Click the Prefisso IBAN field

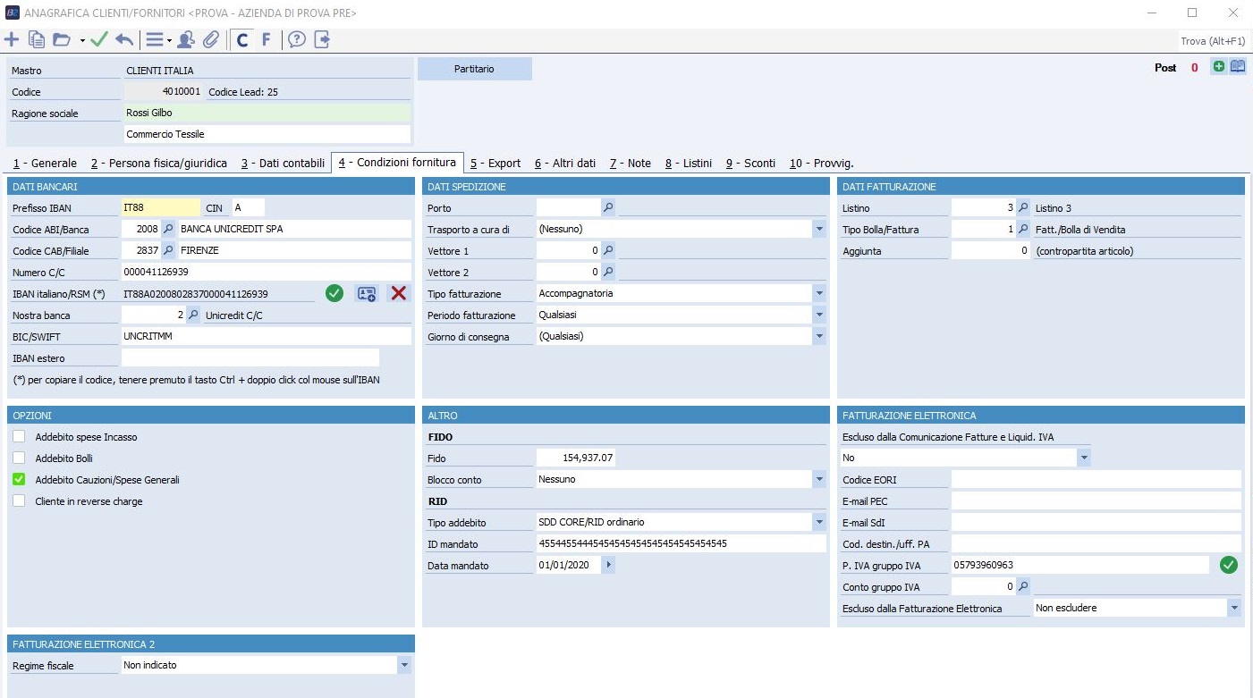tap(161, 207)
